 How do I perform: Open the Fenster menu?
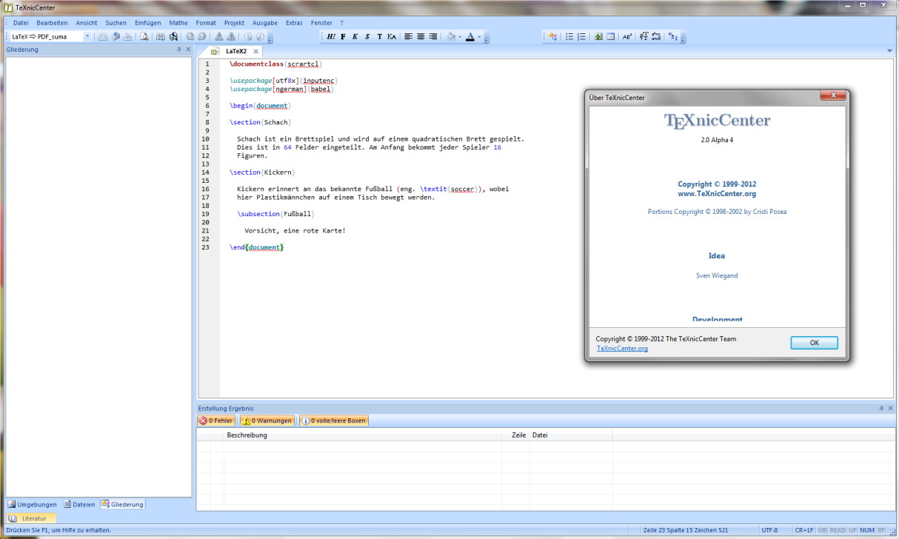coord(321,23)
